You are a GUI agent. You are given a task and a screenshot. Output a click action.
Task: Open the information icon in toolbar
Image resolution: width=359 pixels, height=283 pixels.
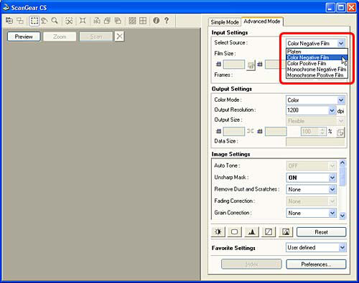point(157,21)
